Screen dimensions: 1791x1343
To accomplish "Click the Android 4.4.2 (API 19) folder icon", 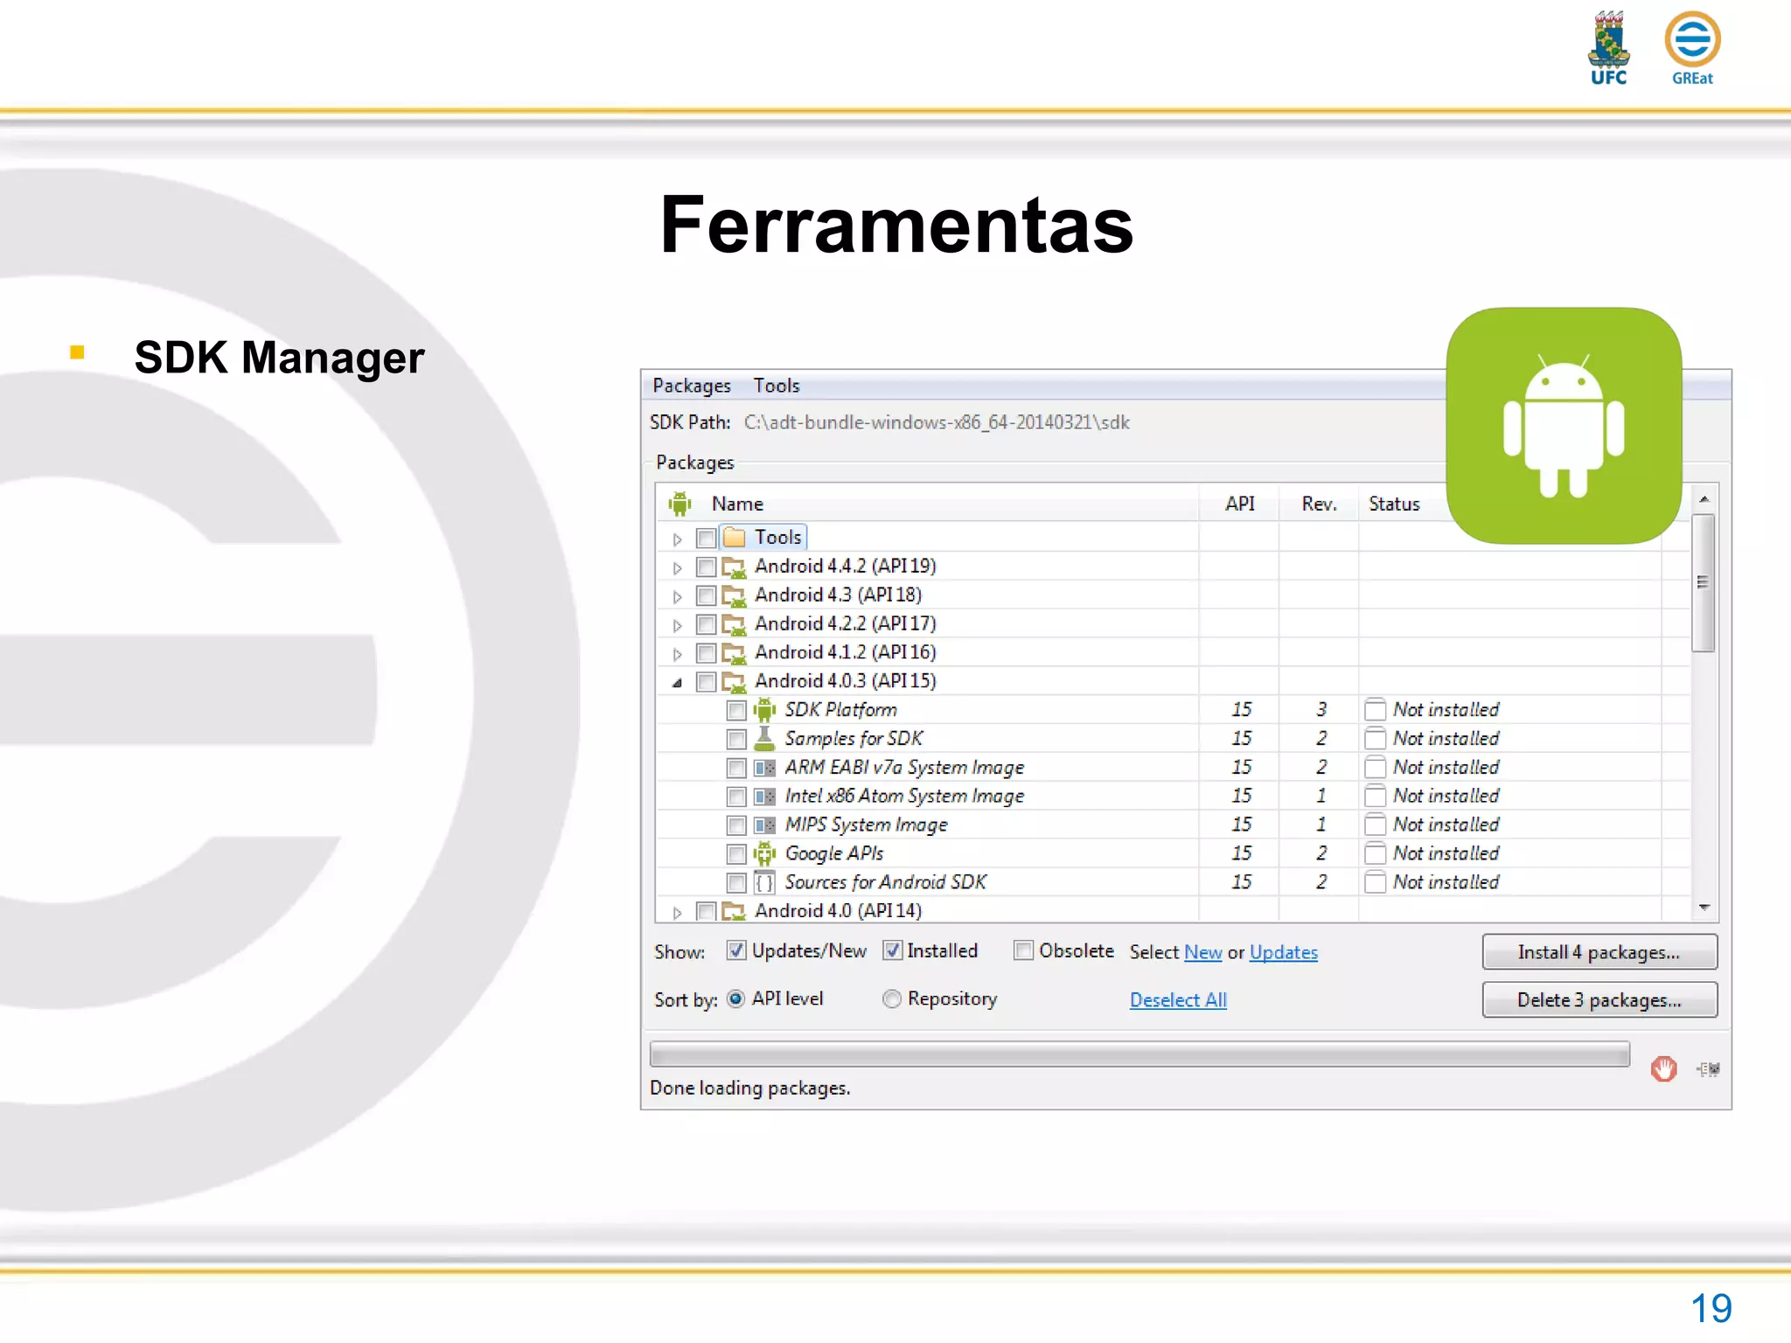I will pos(735,567).
